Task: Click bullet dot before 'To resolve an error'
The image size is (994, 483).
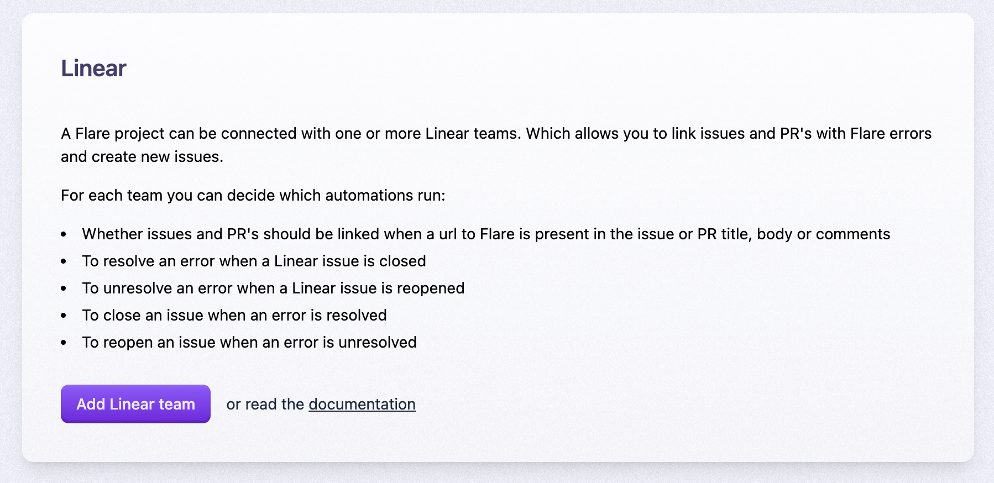Action: [64, 262]
